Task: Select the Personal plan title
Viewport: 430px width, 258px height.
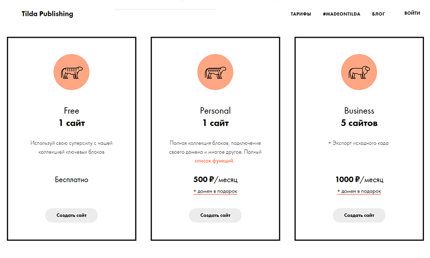Action: coord(215,111)
